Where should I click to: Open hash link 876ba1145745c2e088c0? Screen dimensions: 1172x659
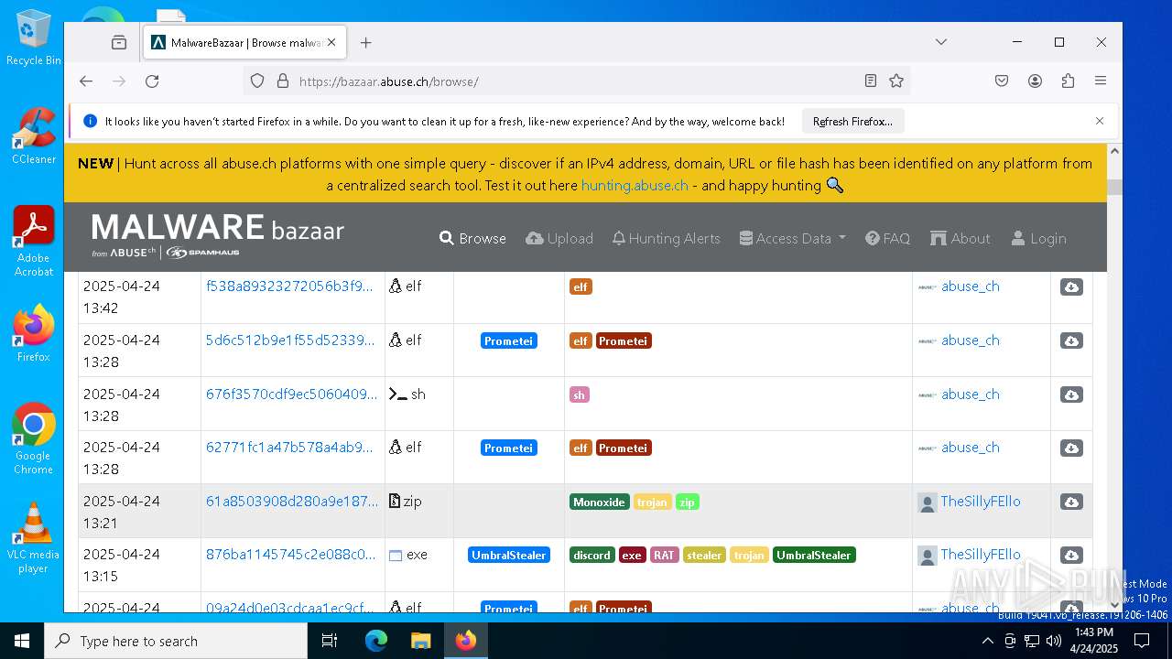click(291, 554)
